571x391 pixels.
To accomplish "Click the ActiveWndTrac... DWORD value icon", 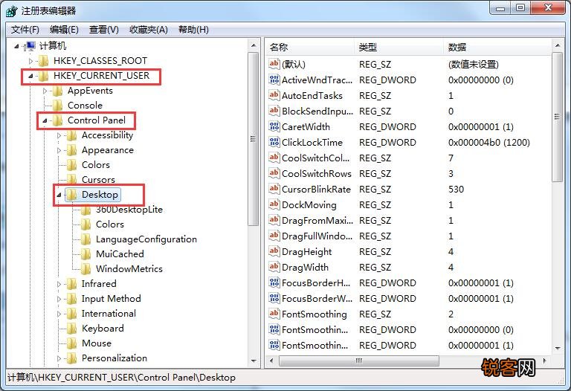I will tap(274, 80).
